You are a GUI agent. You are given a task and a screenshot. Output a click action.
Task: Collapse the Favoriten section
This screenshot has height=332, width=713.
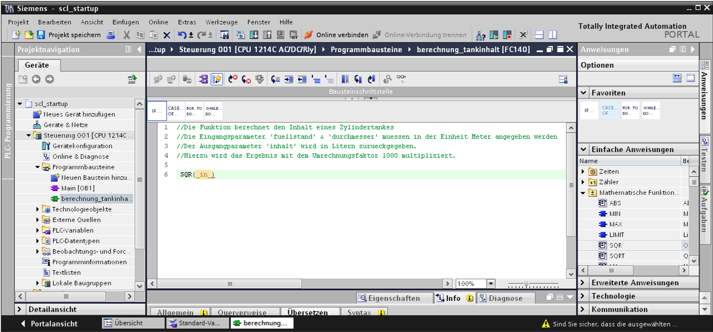coord(584,93)
